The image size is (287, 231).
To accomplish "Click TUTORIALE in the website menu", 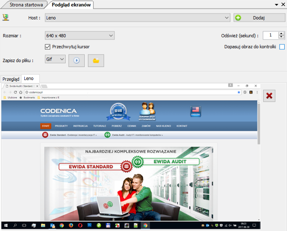I will click(x=100, y=126).
